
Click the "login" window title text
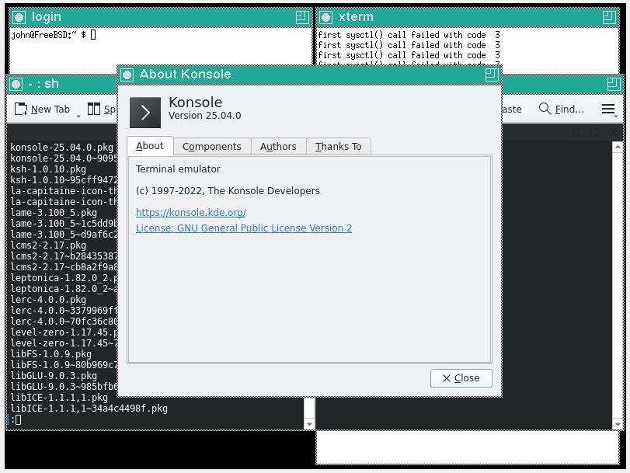pos(47,17)
